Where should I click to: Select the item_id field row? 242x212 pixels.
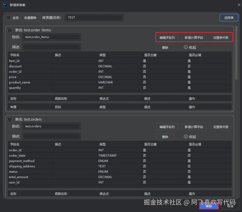coord(120,61)
